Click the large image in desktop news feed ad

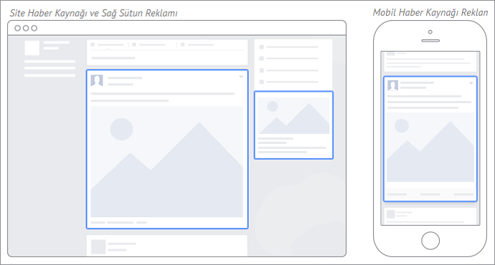[x=166, y=162]
